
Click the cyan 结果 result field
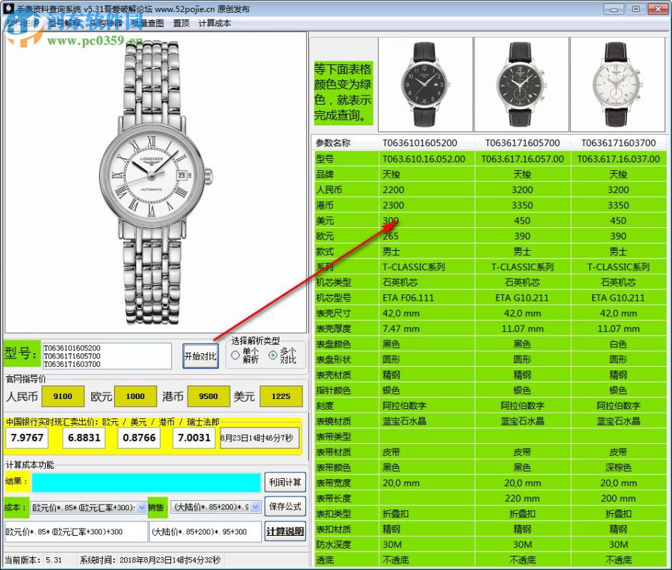pyautogui.click(x=146, y=482)
